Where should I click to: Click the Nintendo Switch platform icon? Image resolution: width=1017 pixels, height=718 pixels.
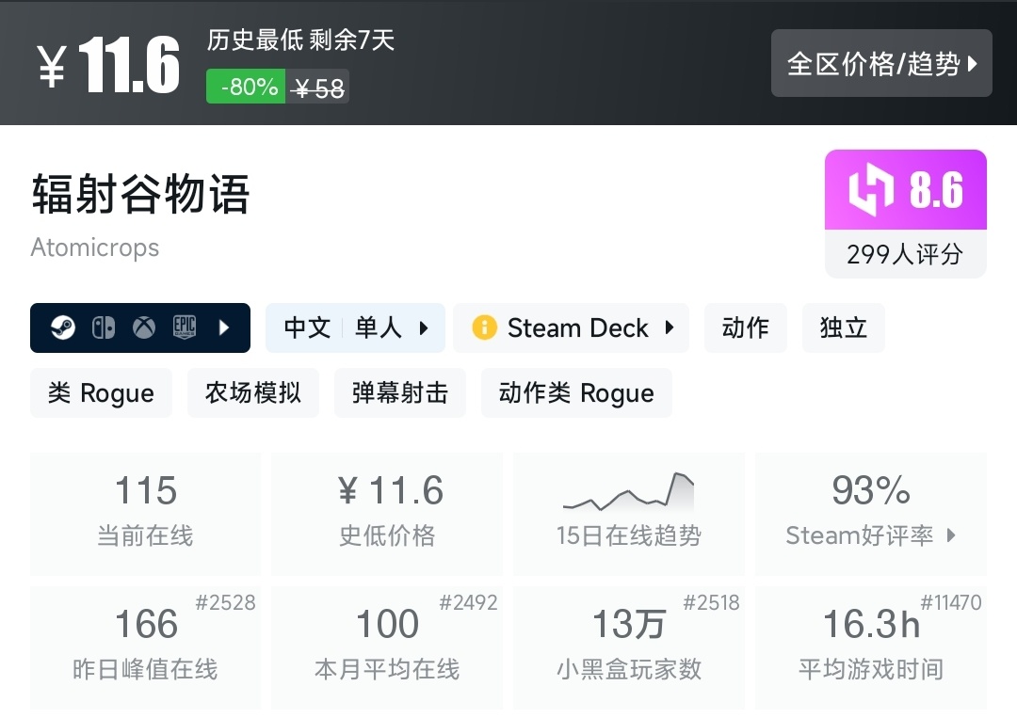[104, 327]
